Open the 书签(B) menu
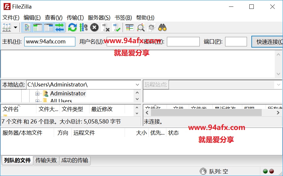 pyautogui.click(x=123, y=18)
